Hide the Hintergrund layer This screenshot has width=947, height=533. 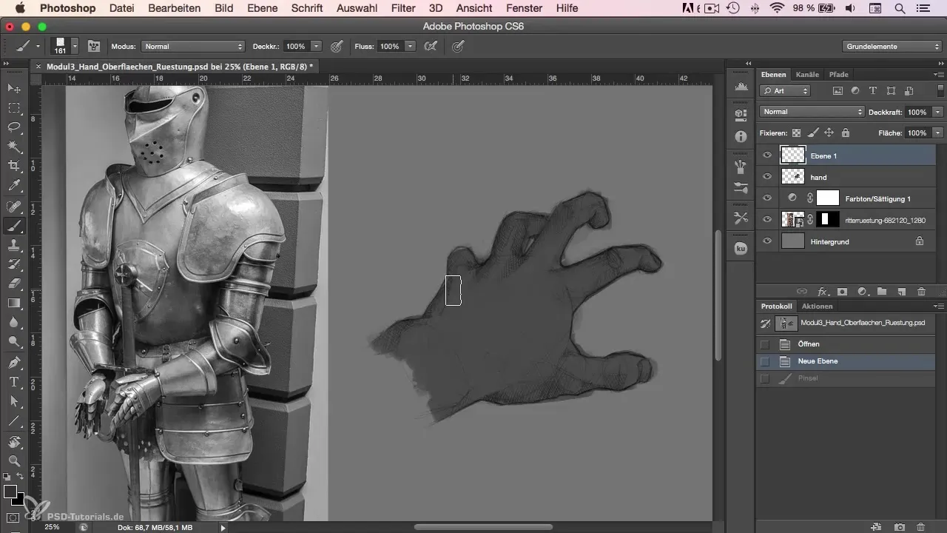pos(767,241)
